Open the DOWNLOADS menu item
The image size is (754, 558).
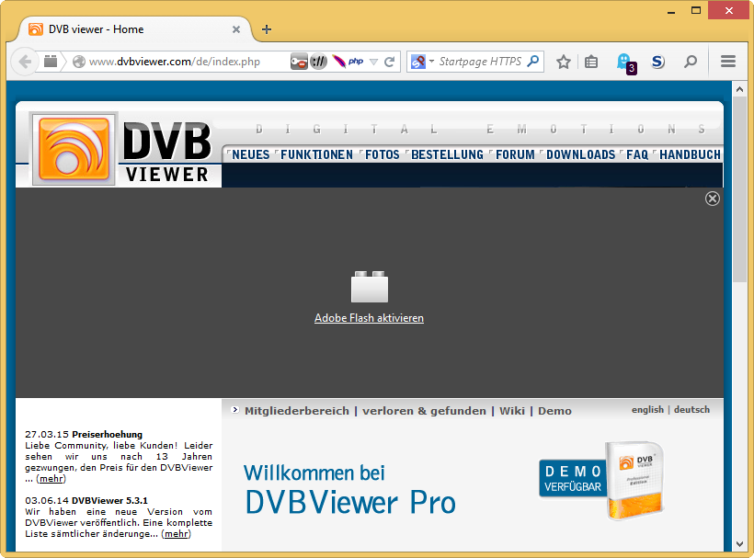(580, 154)
